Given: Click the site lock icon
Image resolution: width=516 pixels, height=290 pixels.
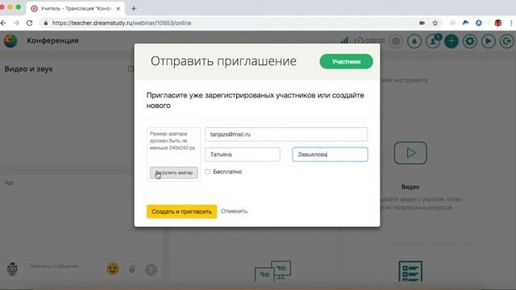Looking at the screenshot, I should 46,23.
